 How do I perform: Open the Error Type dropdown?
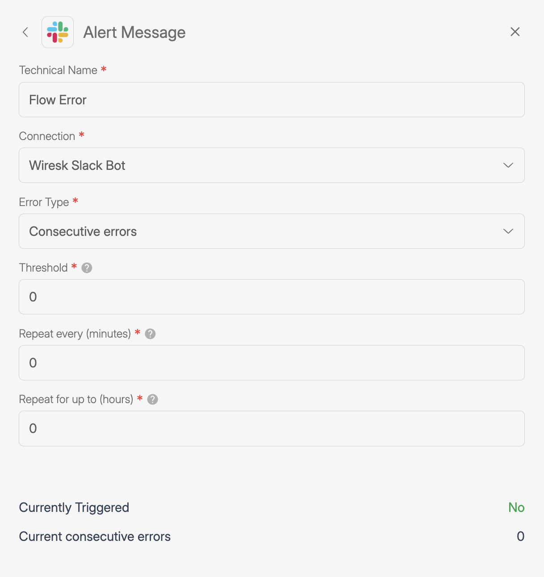click(271, 231)
